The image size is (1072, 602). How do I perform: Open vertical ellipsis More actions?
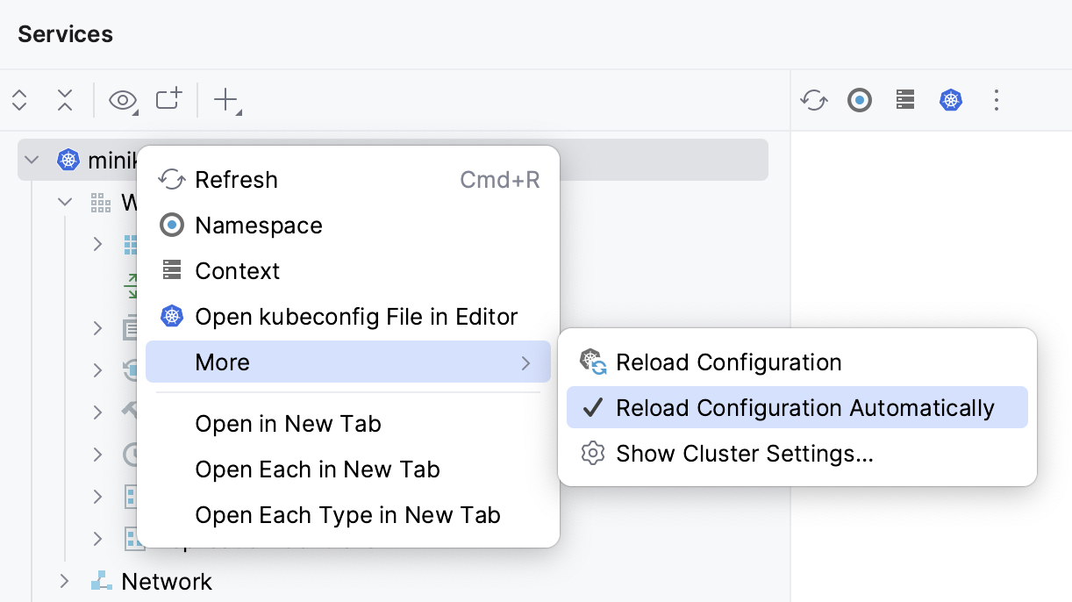(996, 100)
